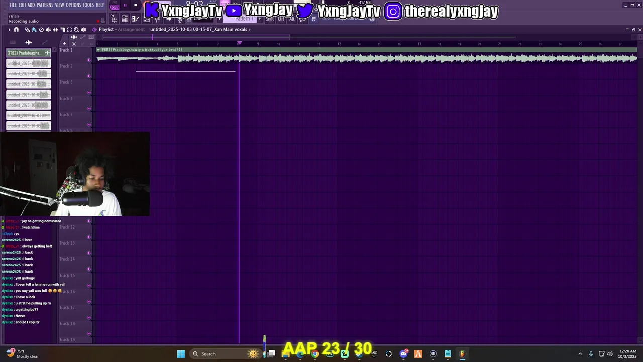The height and width of the screenshot is (362, 643).
Task: Mute Track 3 with its dot toggle
Action: 89,93
